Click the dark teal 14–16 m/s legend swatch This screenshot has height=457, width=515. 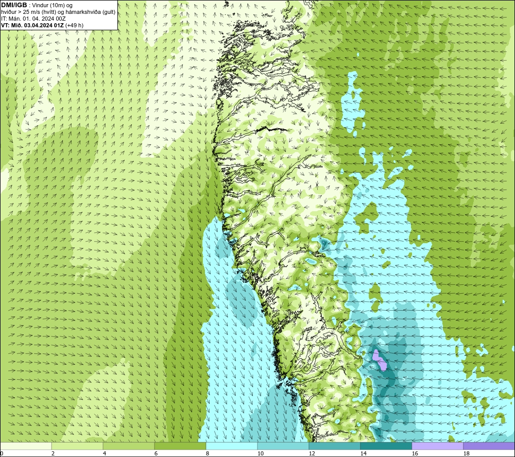pos(386,446)
